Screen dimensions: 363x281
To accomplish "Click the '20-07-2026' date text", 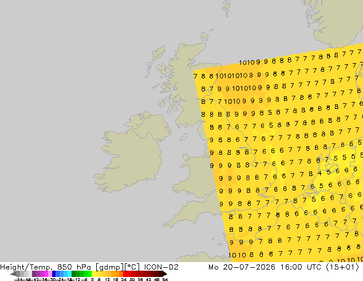I will point(249,267).
